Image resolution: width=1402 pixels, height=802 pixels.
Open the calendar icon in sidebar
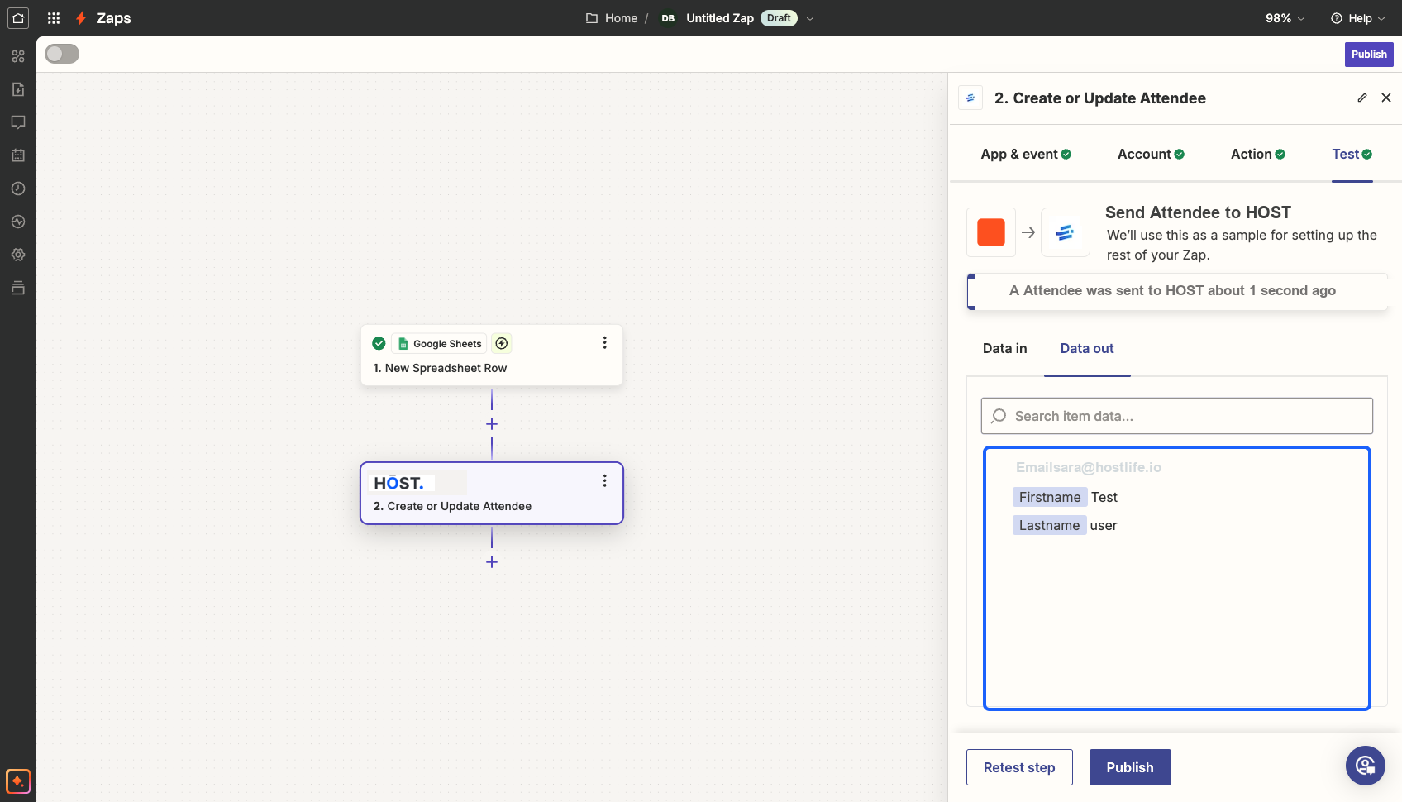(x=18, y=155)
